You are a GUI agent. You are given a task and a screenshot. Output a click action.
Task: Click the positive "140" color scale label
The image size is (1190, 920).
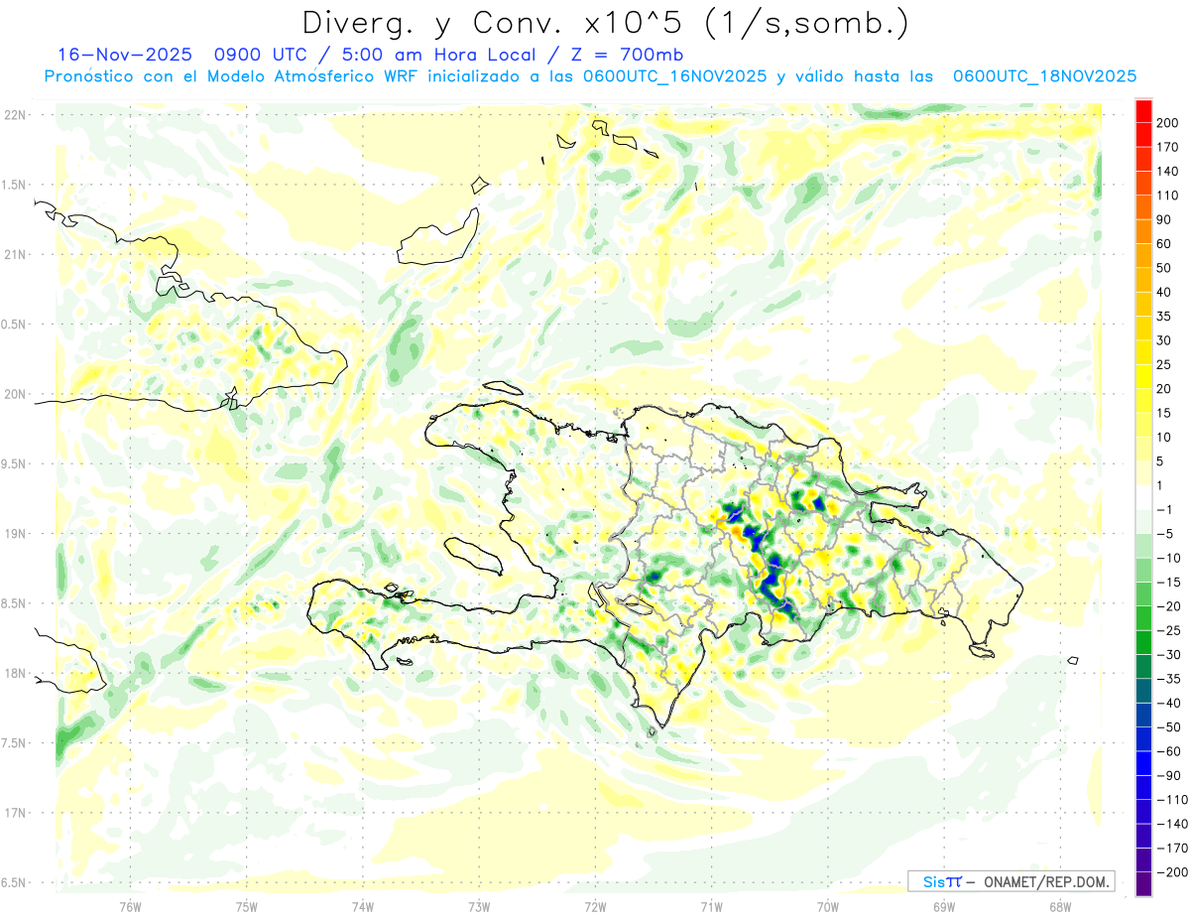(x=1167, y=172)
